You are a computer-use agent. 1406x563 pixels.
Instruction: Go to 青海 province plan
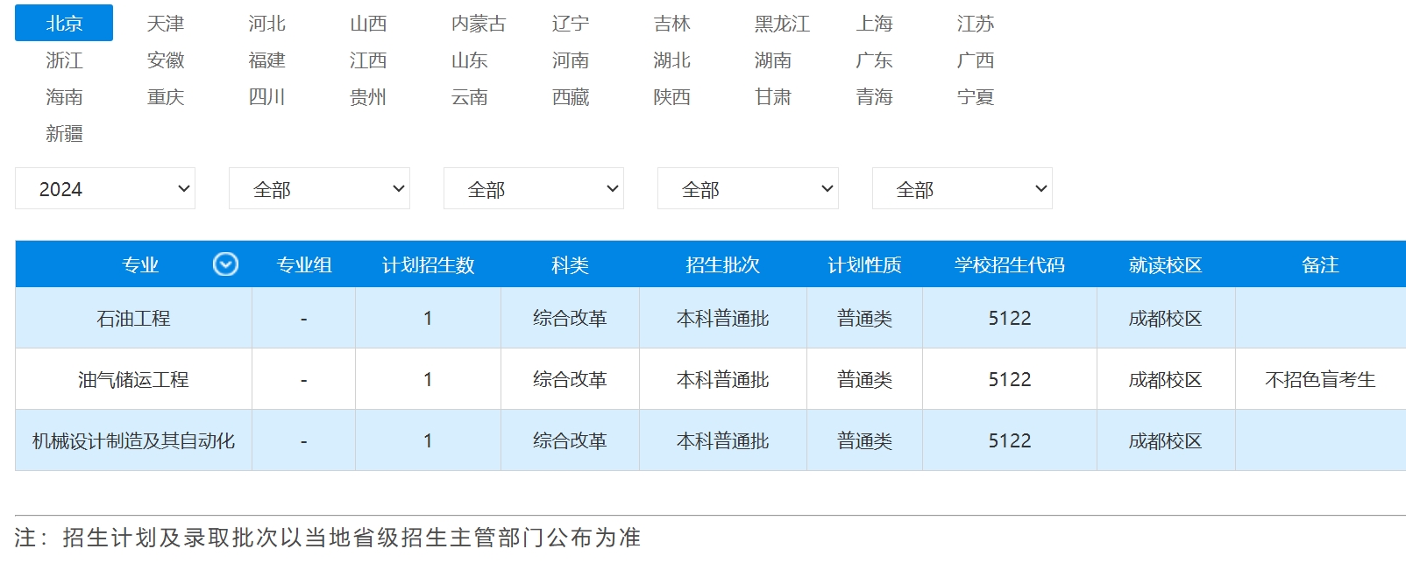coord(874,96)
